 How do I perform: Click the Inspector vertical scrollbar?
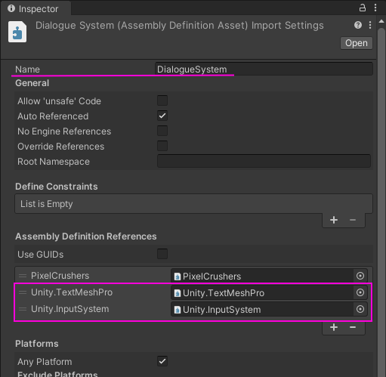click(381, 202)
